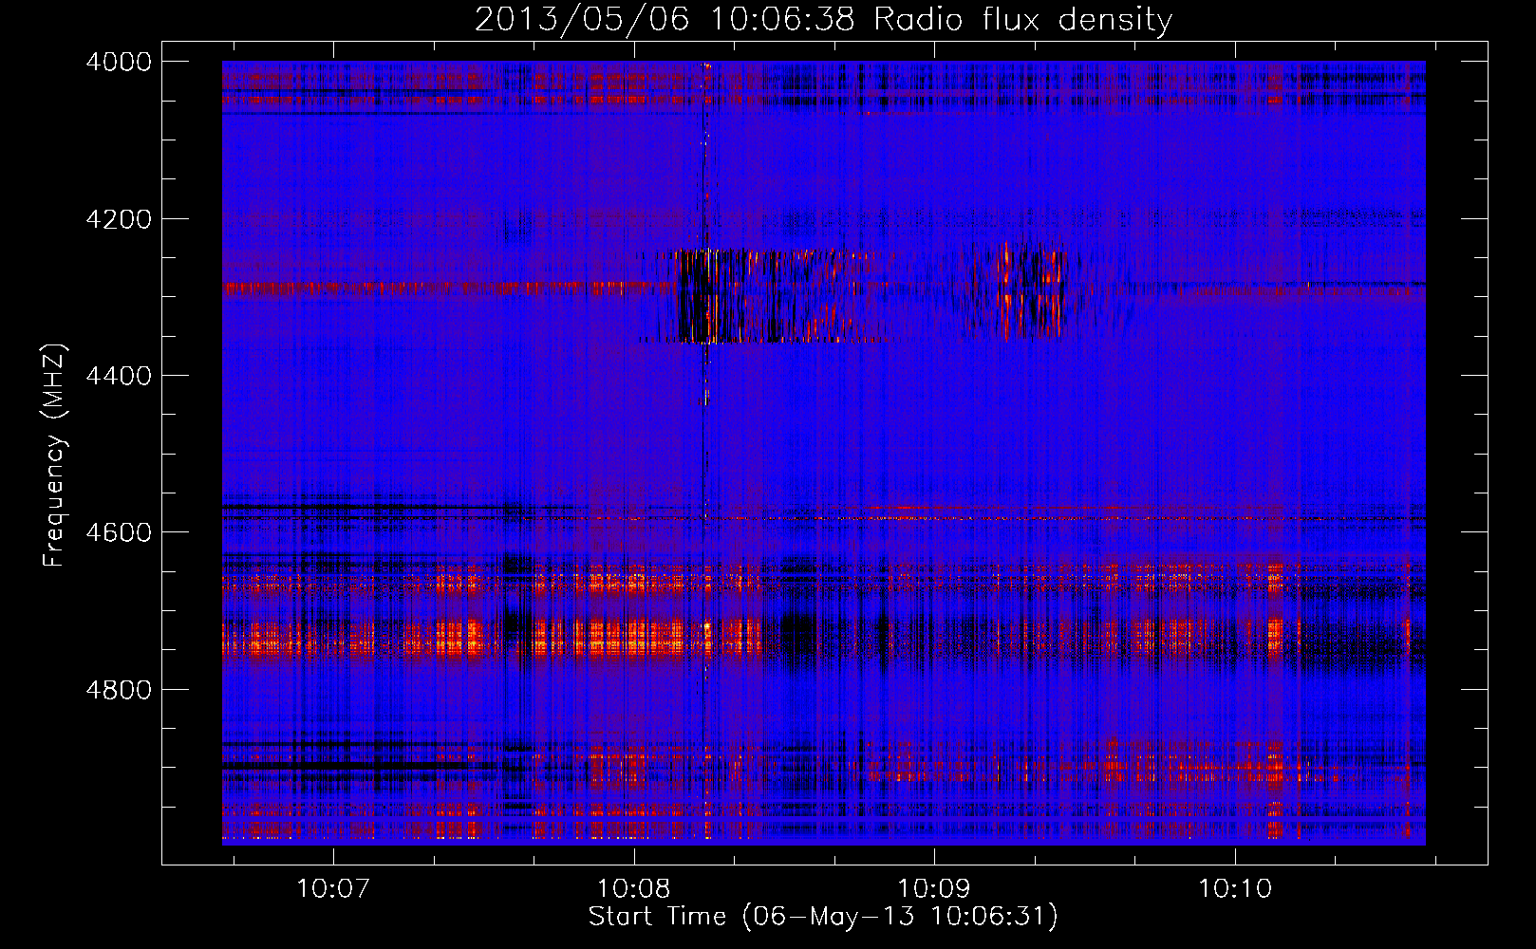The width and height of the screenshot is (1536, 949).
Task: Click the plot title "2013/05/06 10:06:38 Radio flux density"
Action: pyautogui.click(x=823, y=19)
